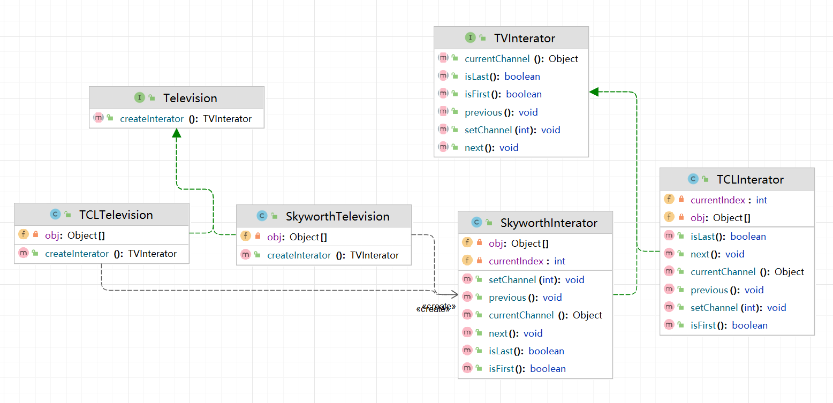Select isFirst() method in TVInterator
Viewport: 833px width, 403px height.
(503, 94)
